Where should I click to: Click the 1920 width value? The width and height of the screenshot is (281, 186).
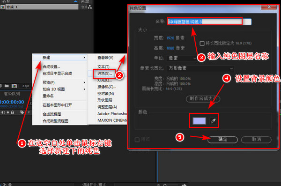point(170,38)
